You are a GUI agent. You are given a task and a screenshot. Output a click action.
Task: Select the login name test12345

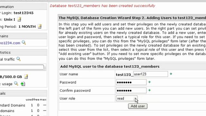(x=23, y=13)
